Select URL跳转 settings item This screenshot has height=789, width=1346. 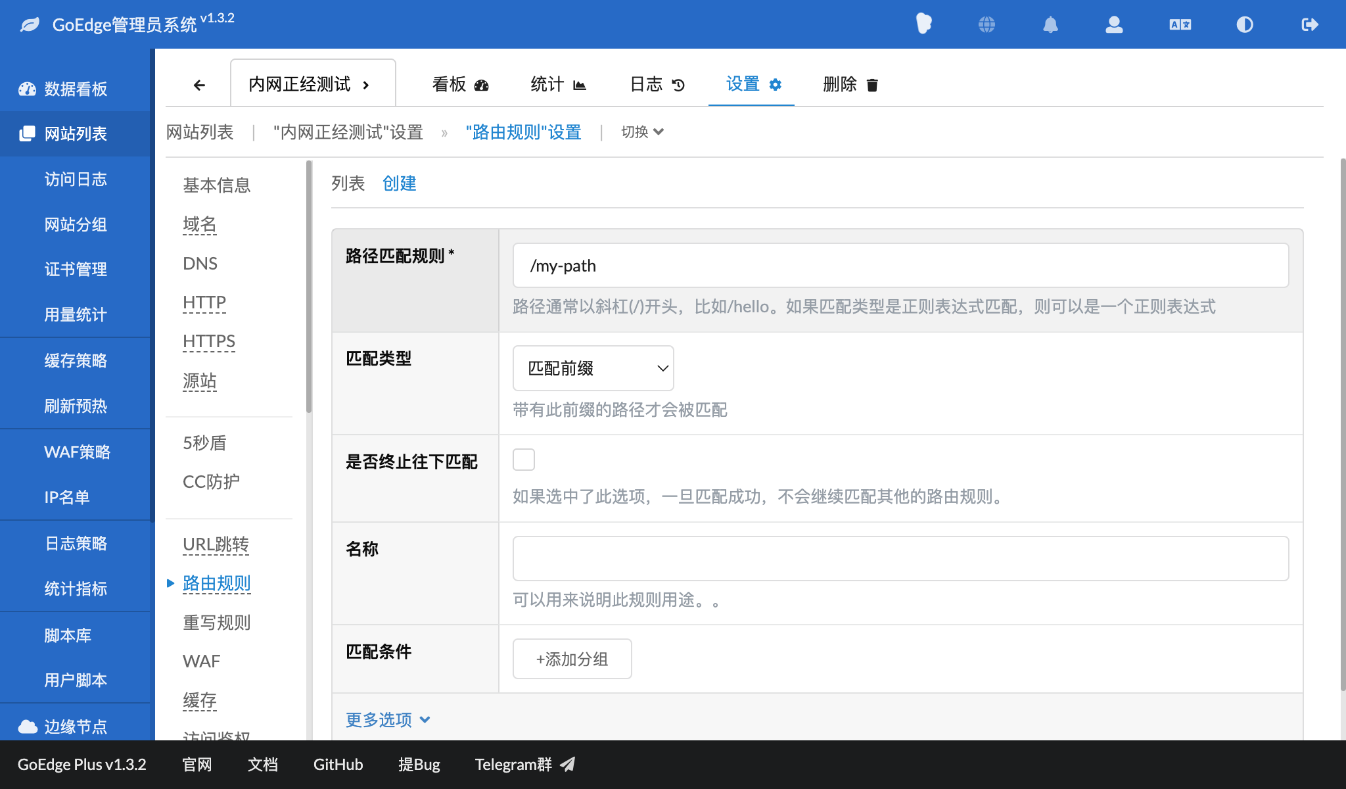click(x=216, y=544)
